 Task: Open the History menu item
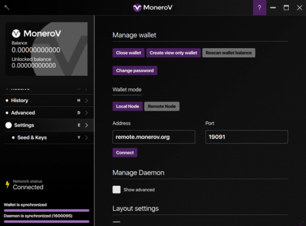(49, 100)
